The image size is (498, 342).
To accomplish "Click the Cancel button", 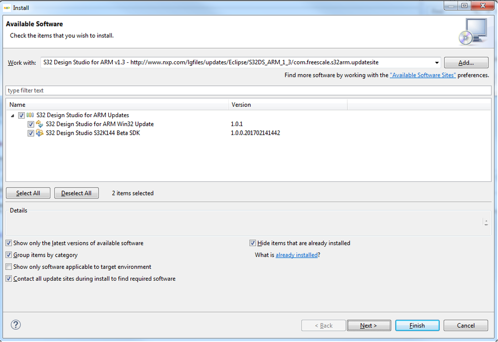I will [466, 326].
